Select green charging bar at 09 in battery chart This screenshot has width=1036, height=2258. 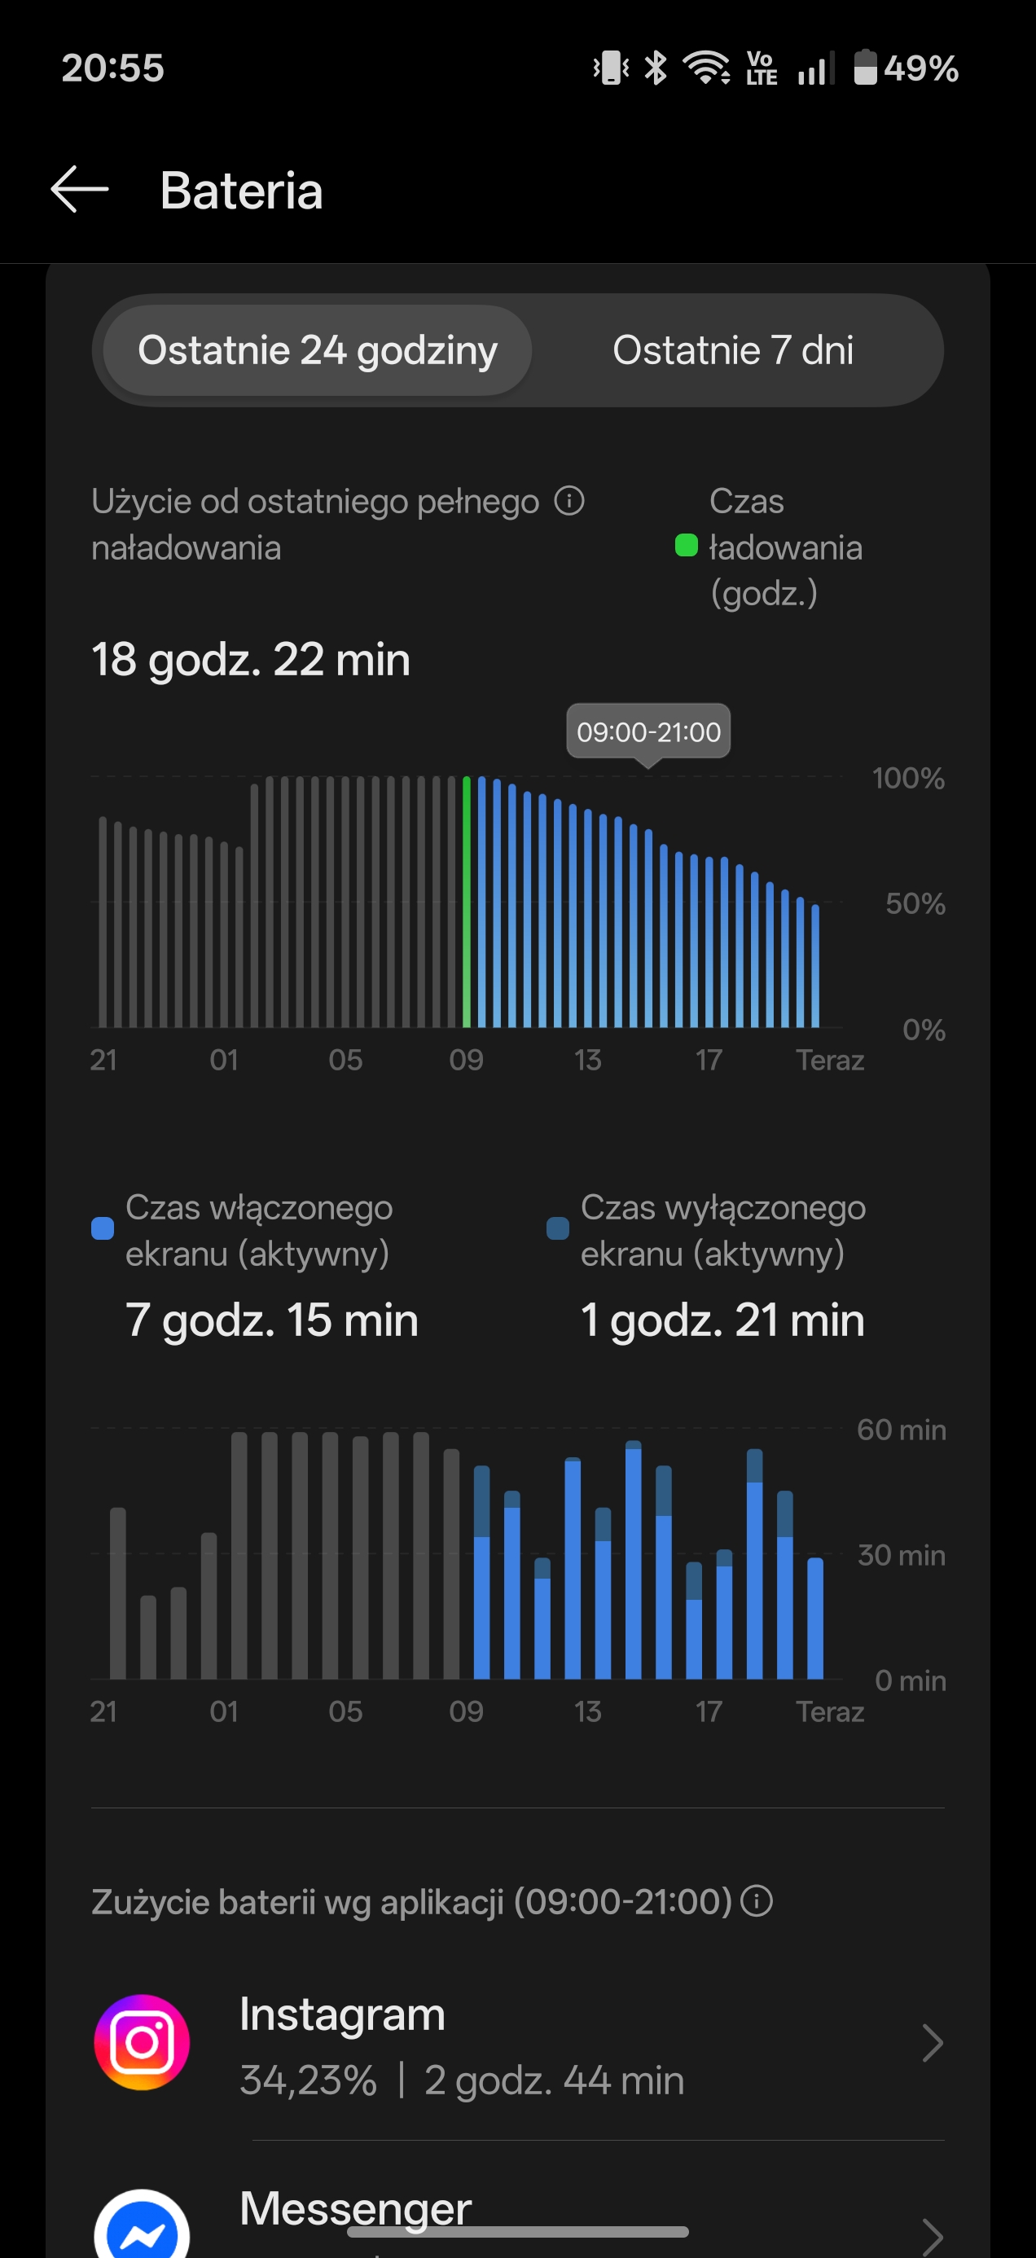coord(467,901)
